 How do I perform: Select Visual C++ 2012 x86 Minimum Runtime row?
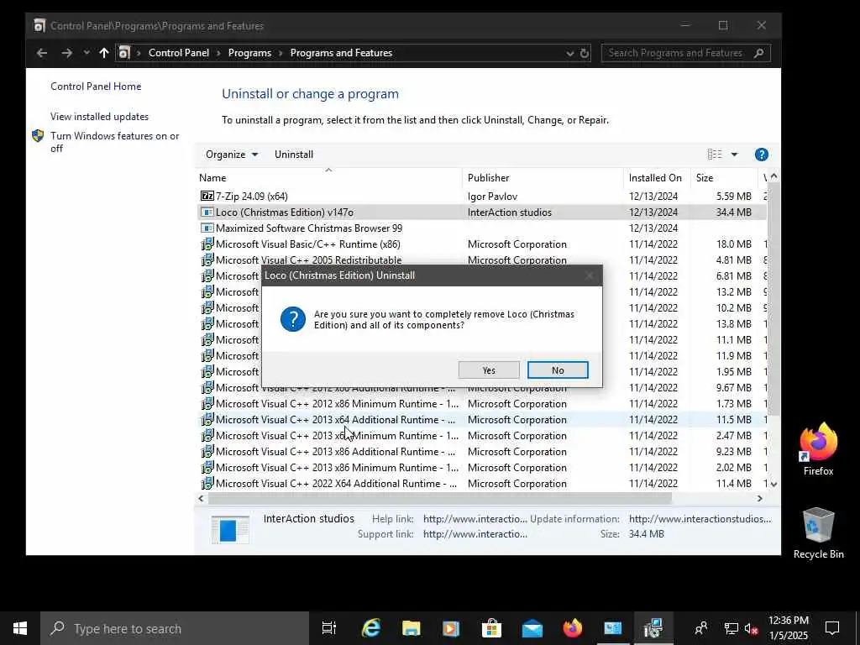(481, 404)
